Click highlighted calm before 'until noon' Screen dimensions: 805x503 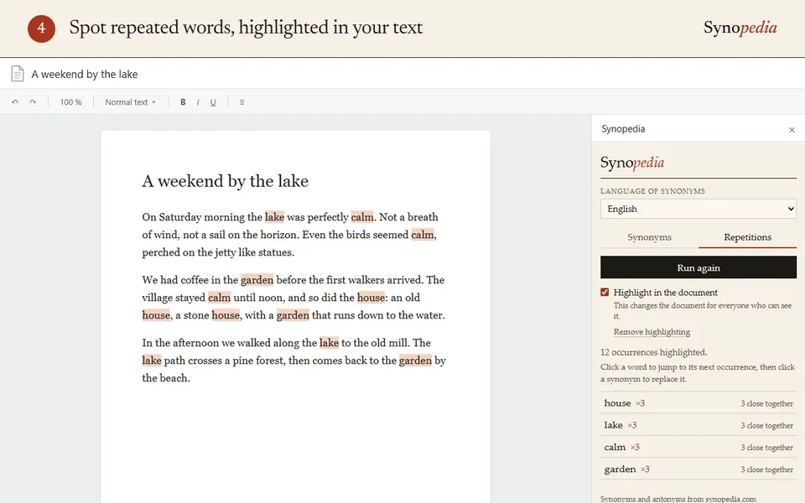(219, 297)
